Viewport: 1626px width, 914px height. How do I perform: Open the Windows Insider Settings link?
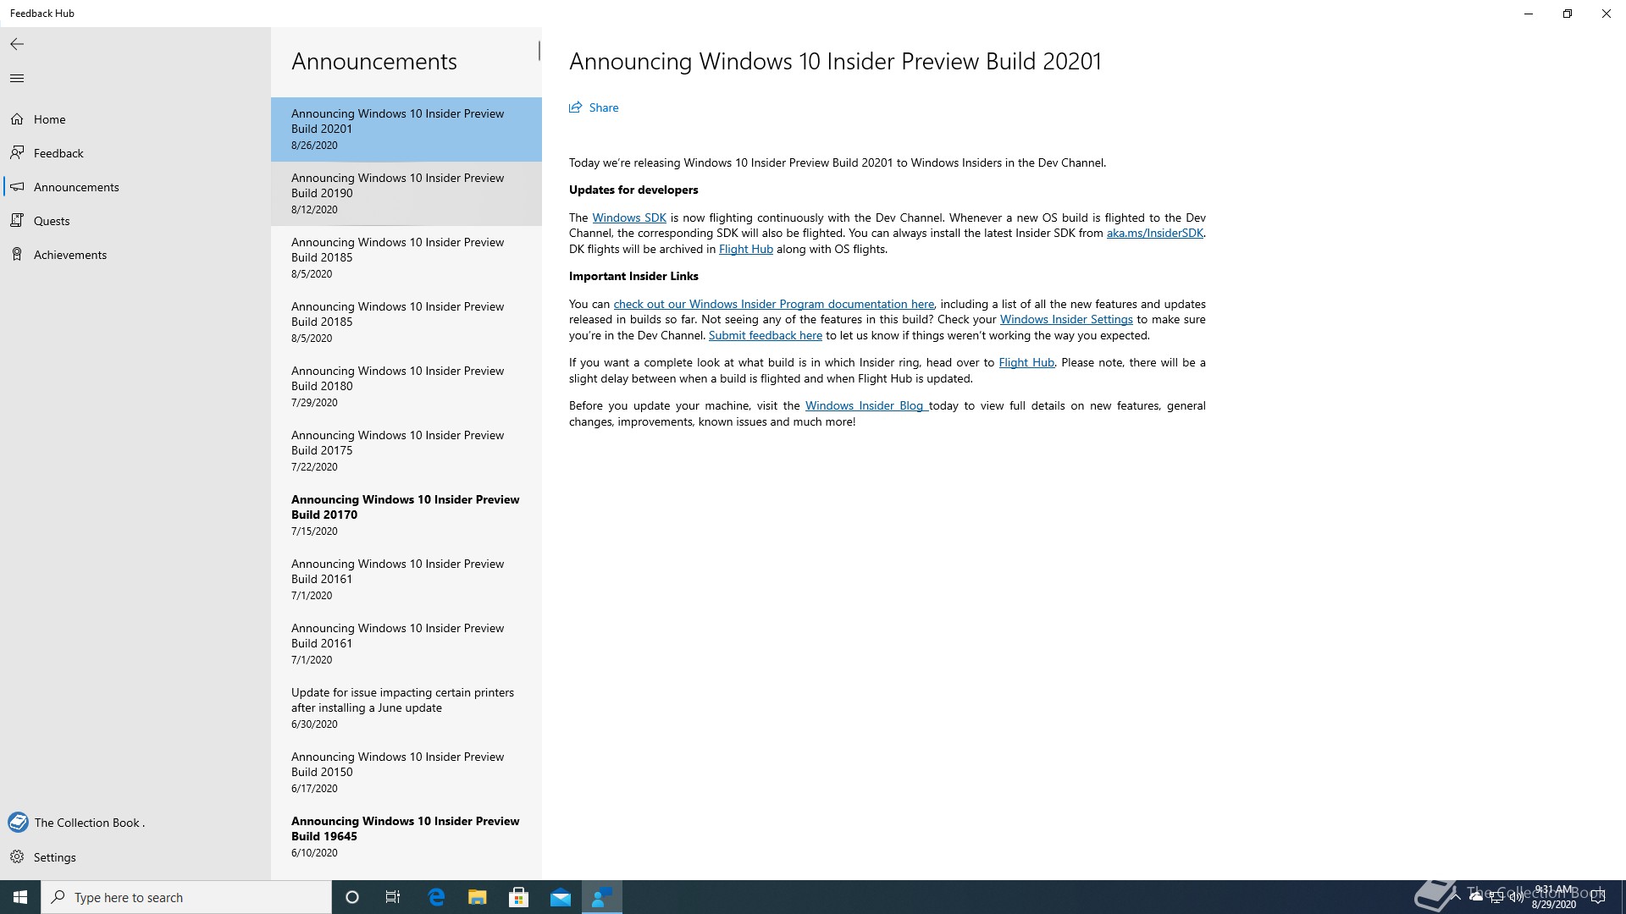point(1066,319)
